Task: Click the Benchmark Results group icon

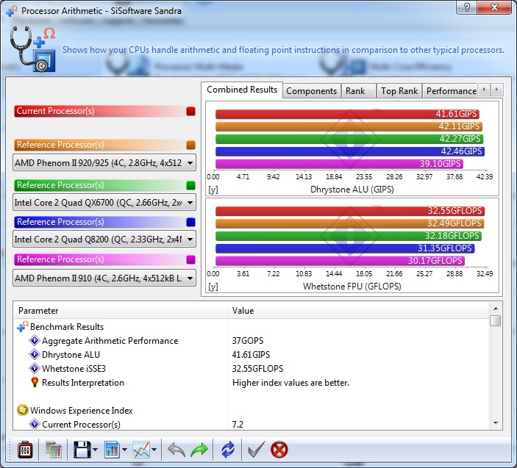Action: pos(22,326)
